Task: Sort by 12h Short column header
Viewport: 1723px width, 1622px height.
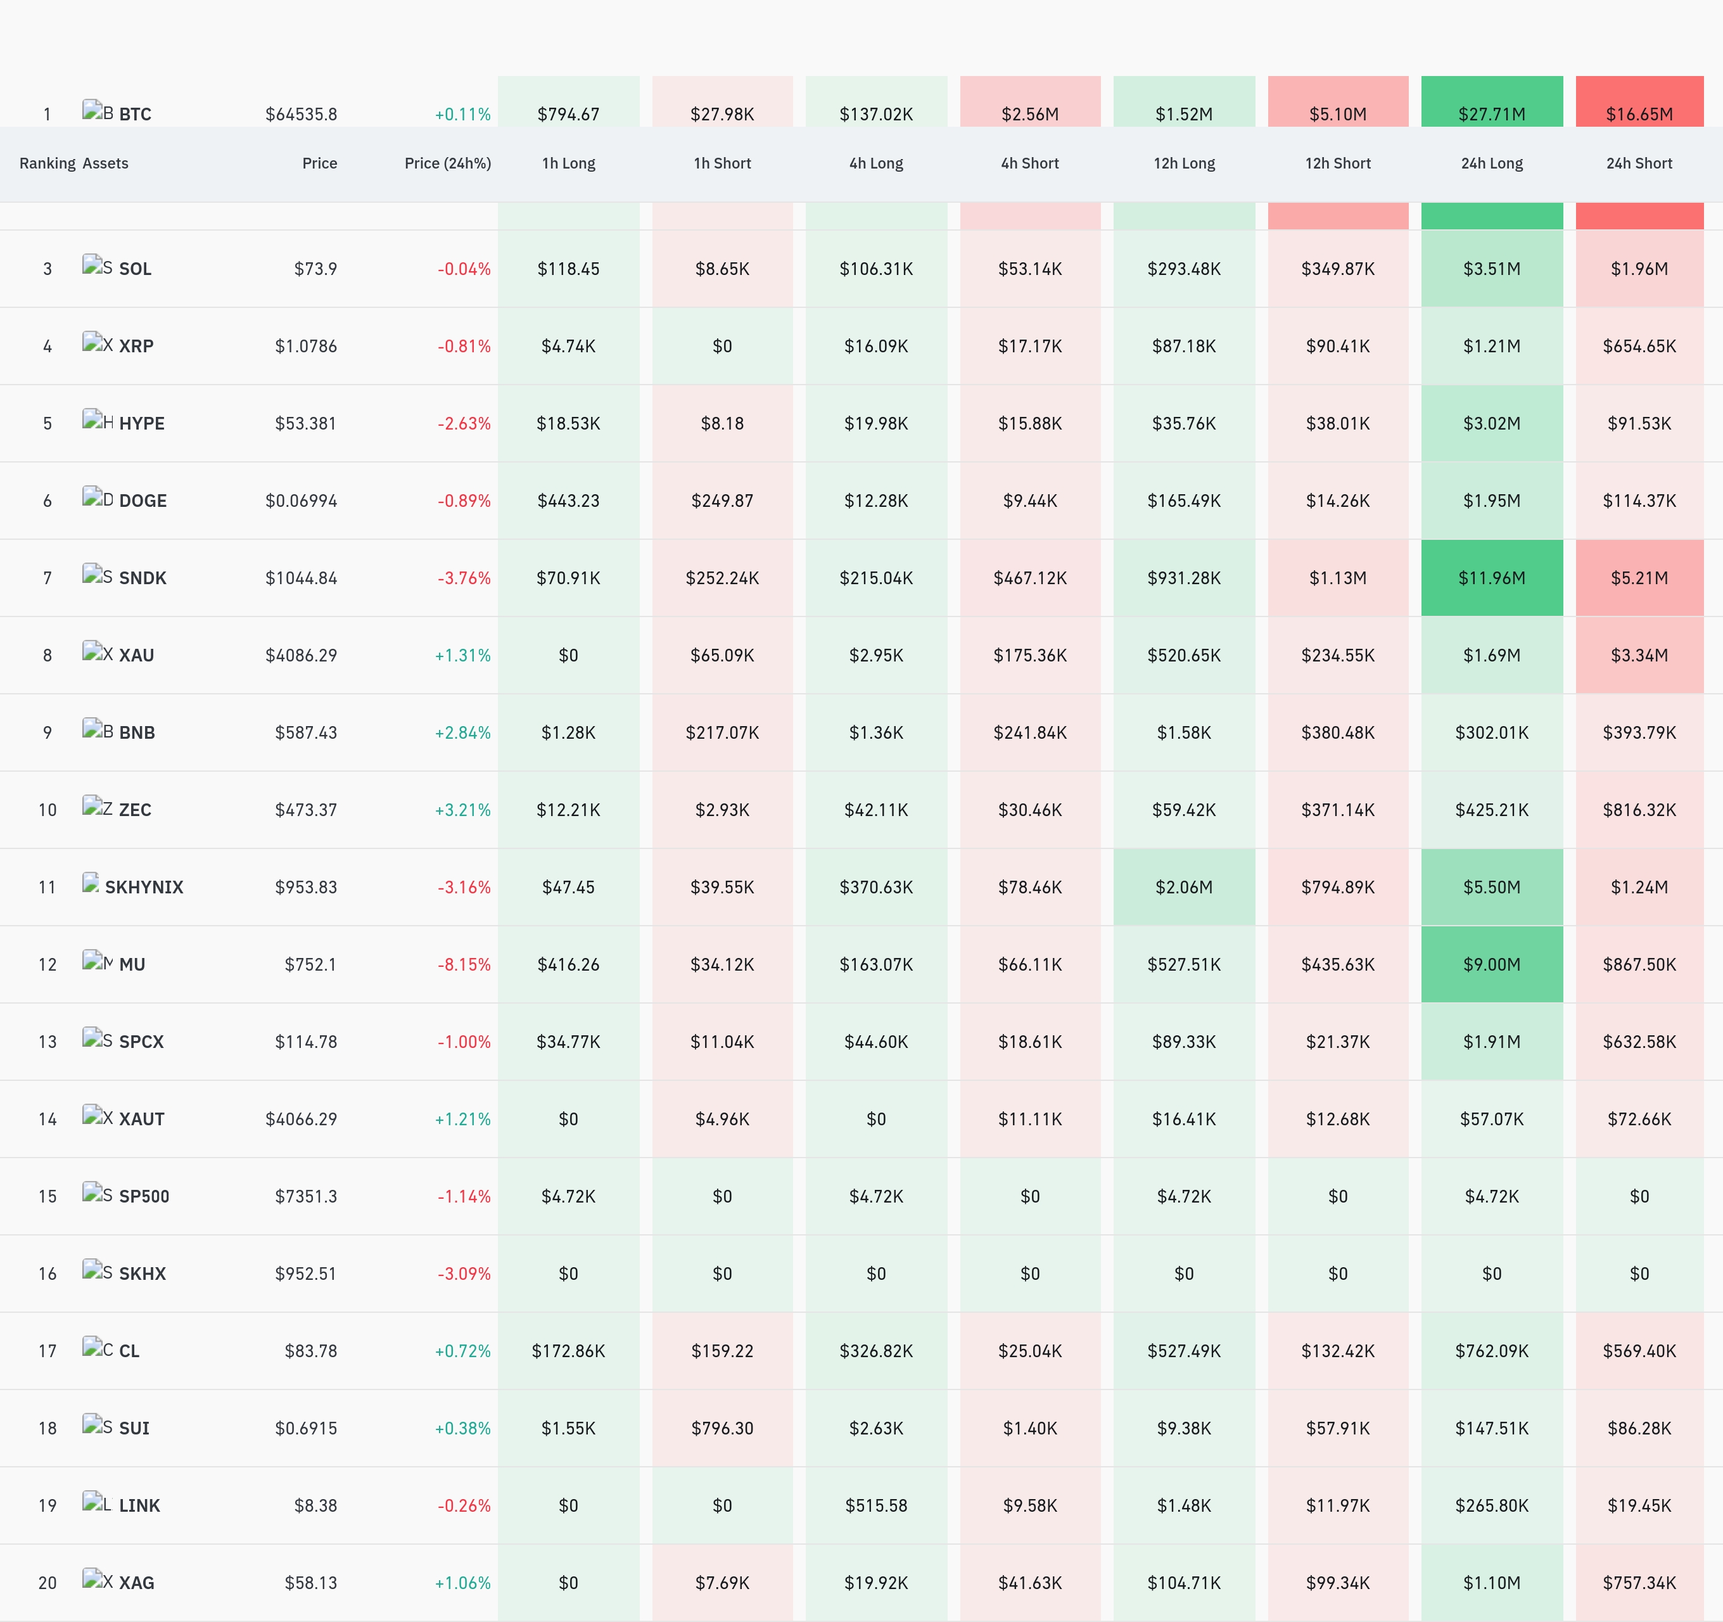Action: coord(1337,163)
